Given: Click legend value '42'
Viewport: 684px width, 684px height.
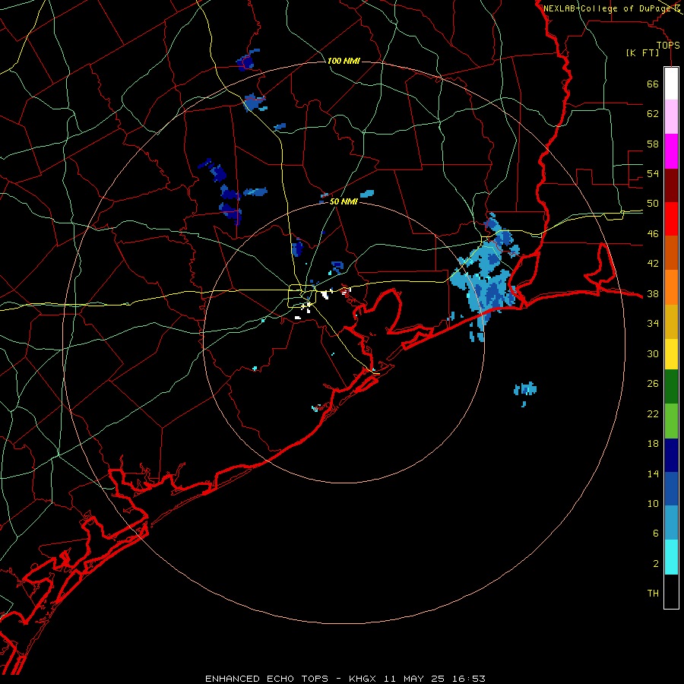Looking at the screenshot, I should (x=653, y=264).
